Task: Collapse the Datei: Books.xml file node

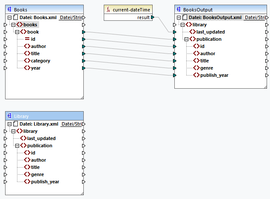Action: coord(9,17)
